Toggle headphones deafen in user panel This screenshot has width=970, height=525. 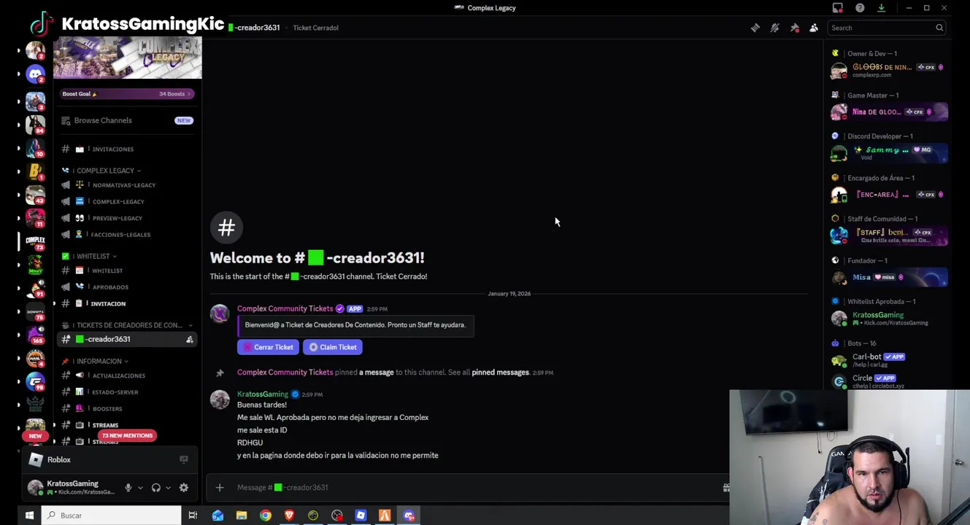[155, 488]
